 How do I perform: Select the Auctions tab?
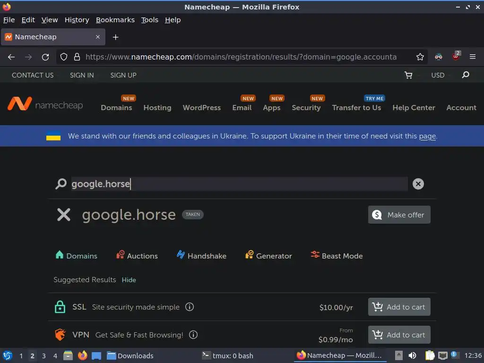(137, 256)
